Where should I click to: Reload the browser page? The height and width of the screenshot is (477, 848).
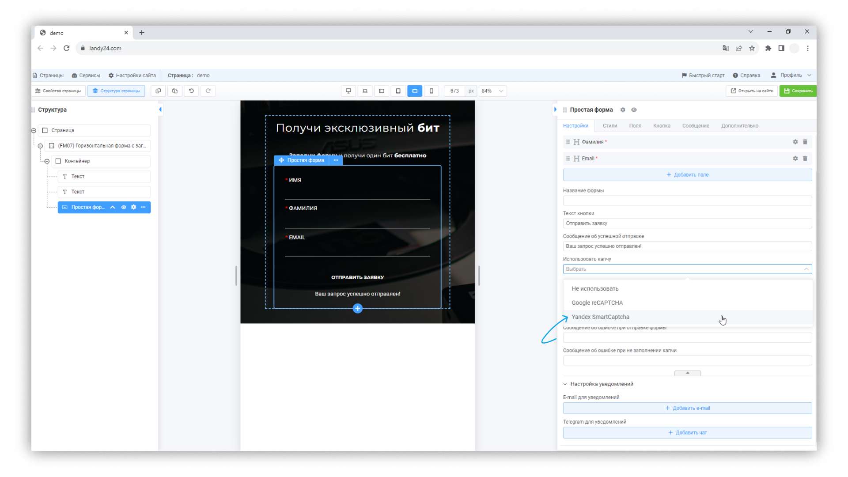coord(67,48)
